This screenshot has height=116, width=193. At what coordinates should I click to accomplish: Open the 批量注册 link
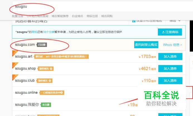click(x=18, y=16)
